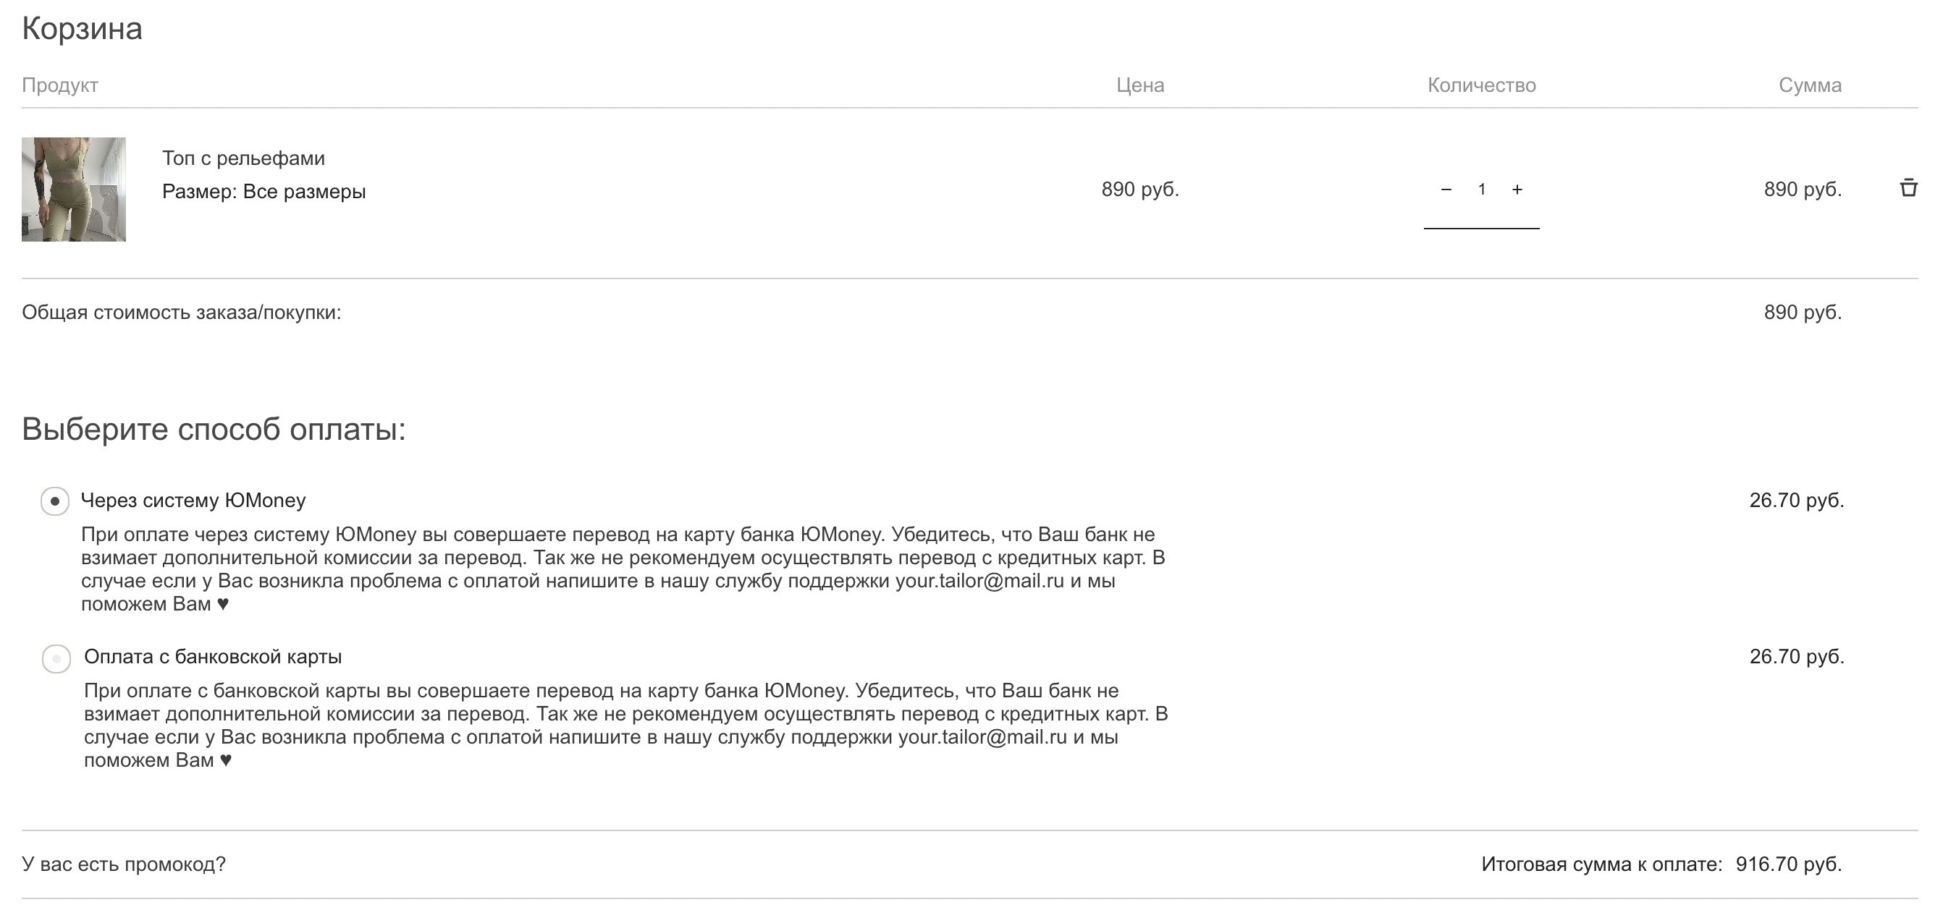Click the 'Цена' column header
Viewport: 1943px width, 923px height.
click(x=1140, y=85)
